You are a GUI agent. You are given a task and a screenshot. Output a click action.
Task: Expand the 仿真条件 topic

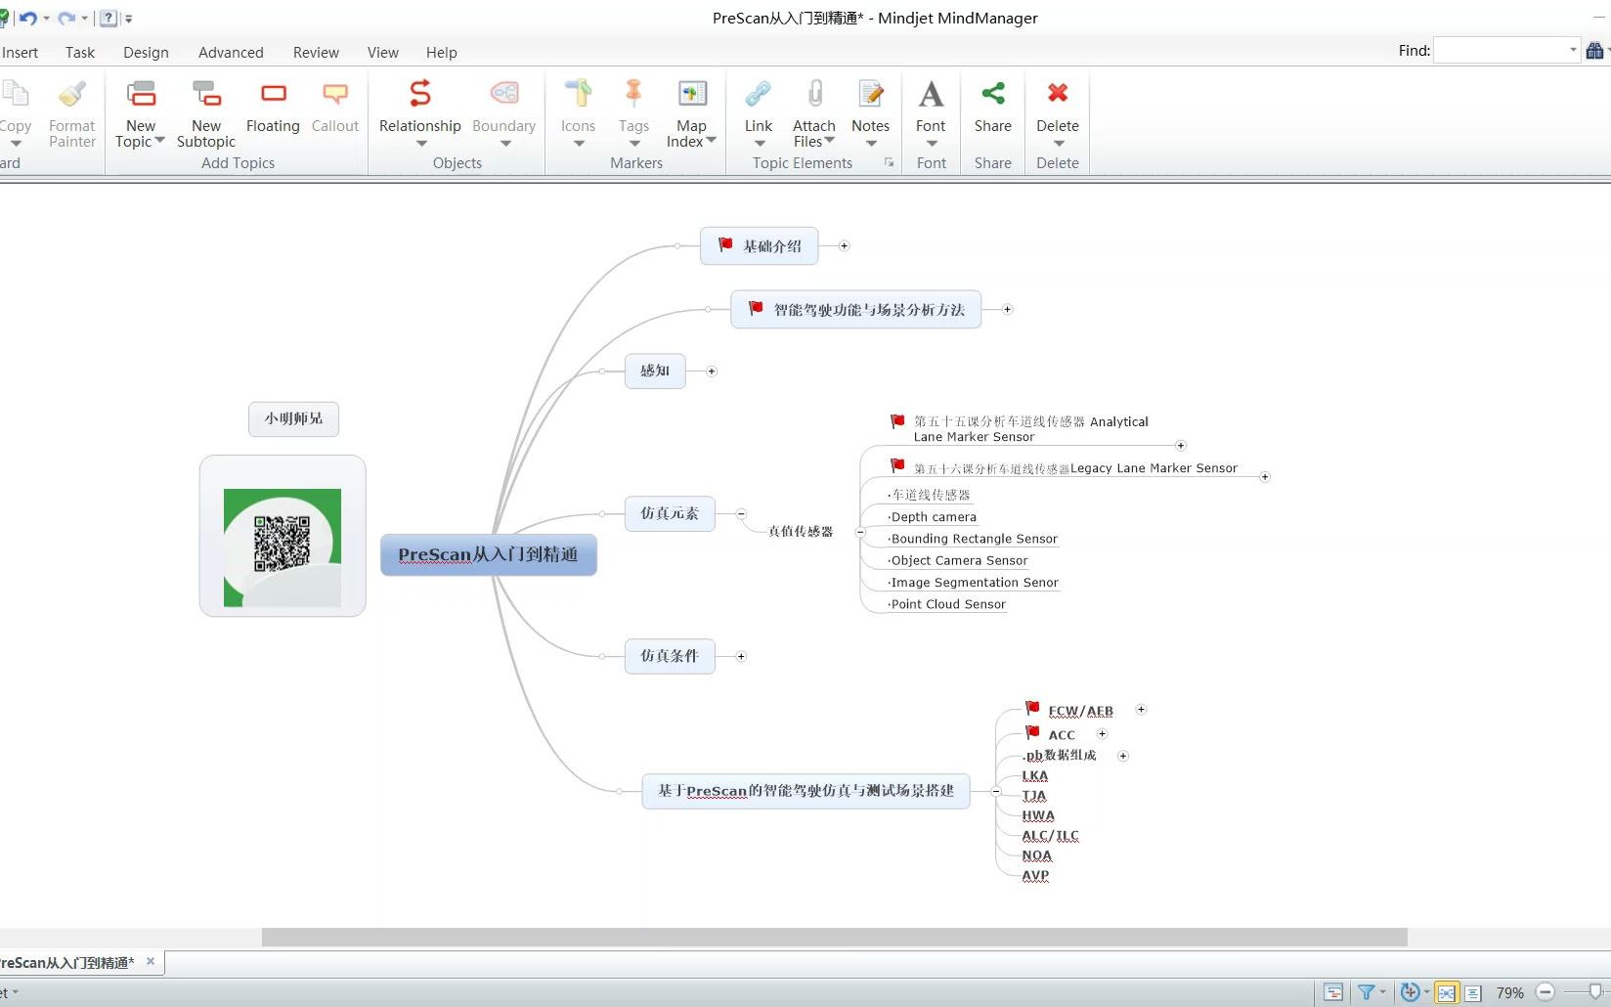(741, 657)
